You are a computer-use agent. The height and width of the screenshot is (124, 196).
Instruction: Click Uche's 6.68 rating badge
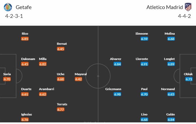coord(61,79)
